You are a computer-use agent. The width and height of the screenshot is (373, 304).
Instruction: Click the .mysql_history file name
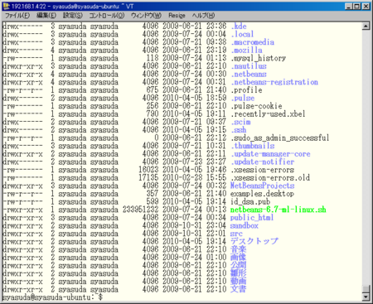(259, 58)
